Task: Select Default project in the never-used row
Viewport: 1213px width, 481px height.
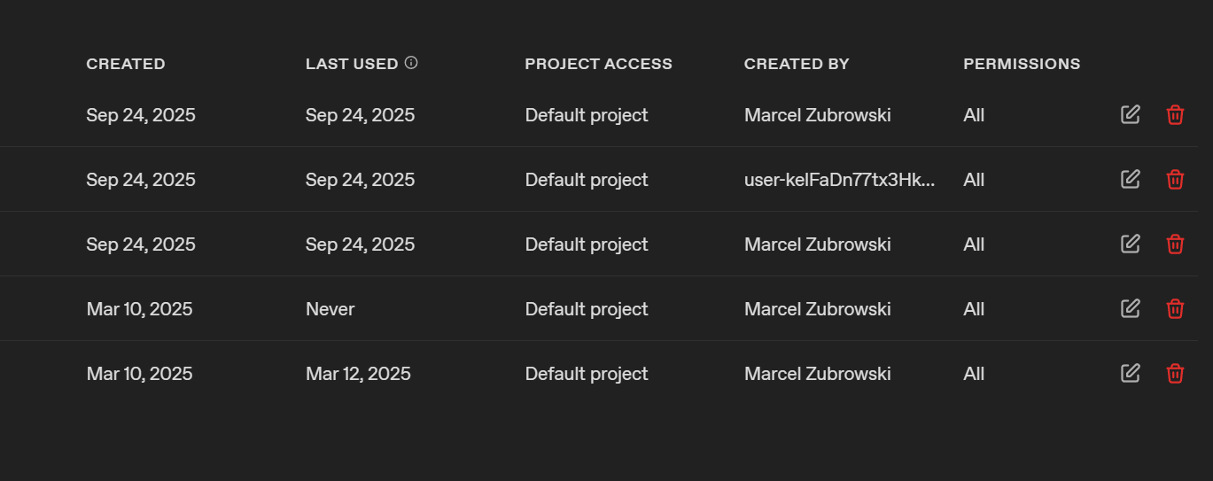Action: 587,309
